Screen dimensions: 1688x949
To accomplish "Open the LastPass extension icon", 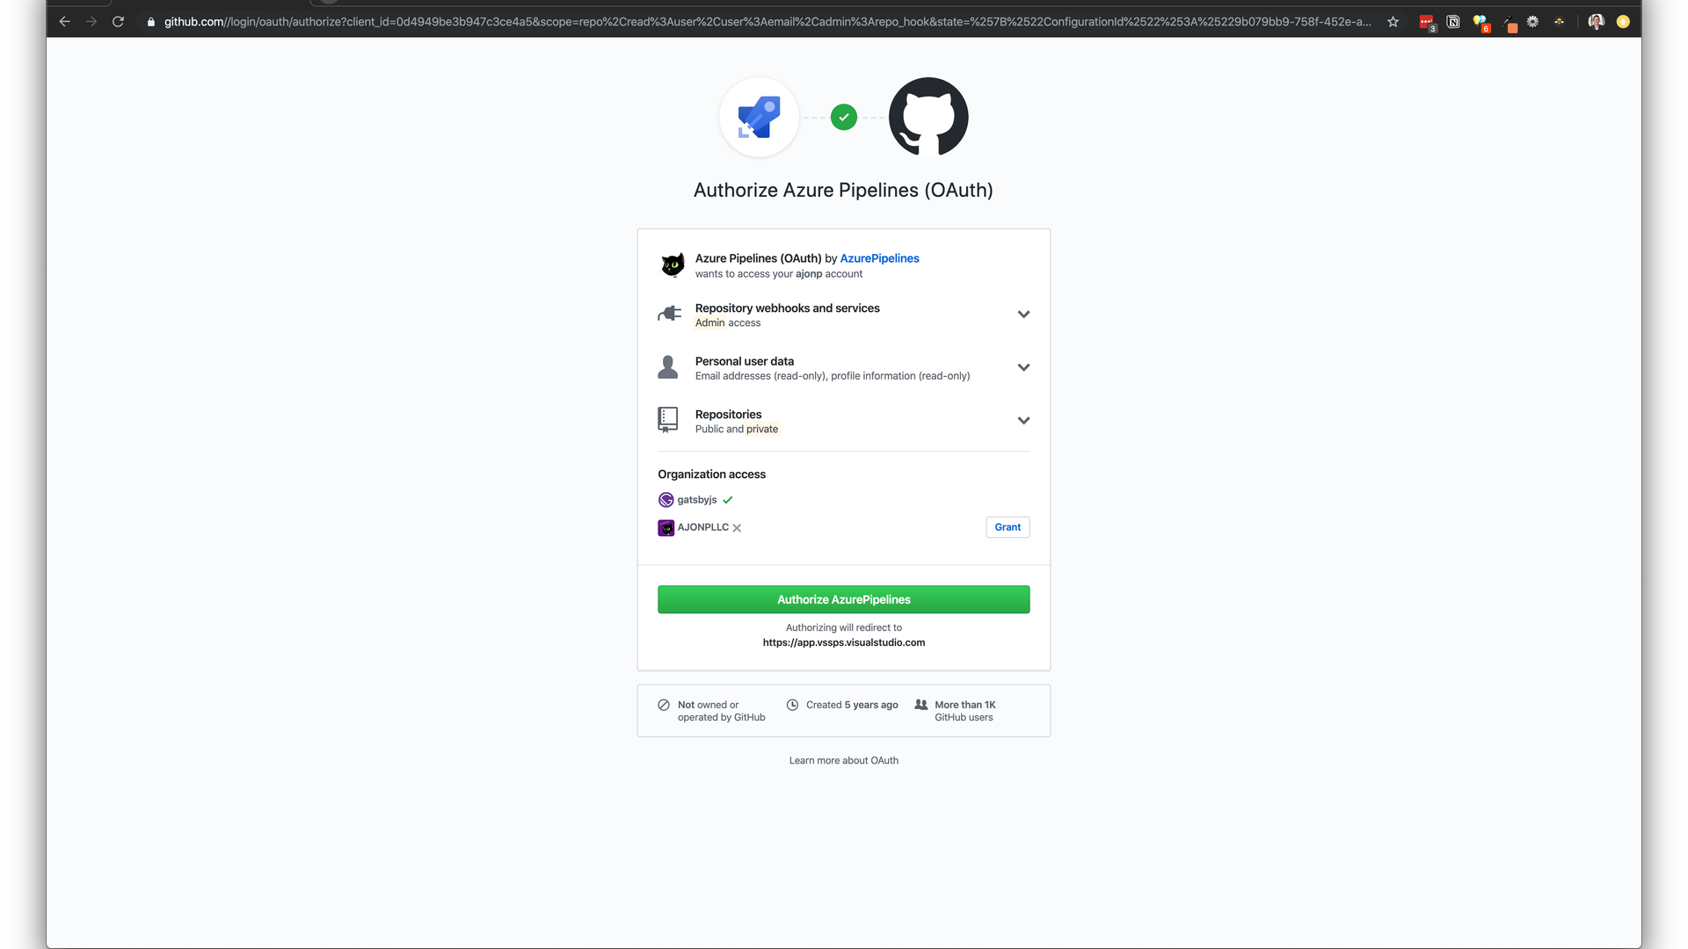I will click(1426, 22).
